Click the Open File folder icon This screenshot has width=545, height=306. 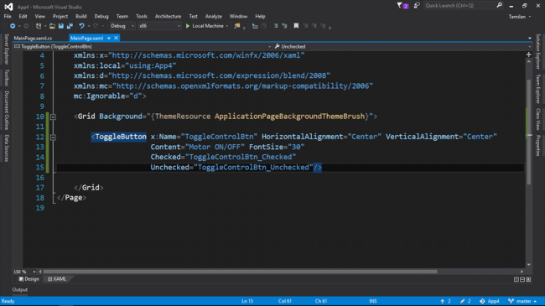[x=52, y=26]
